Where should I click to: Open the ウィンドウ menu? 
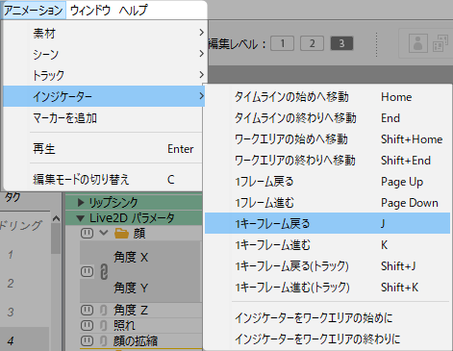coord(90,11)
